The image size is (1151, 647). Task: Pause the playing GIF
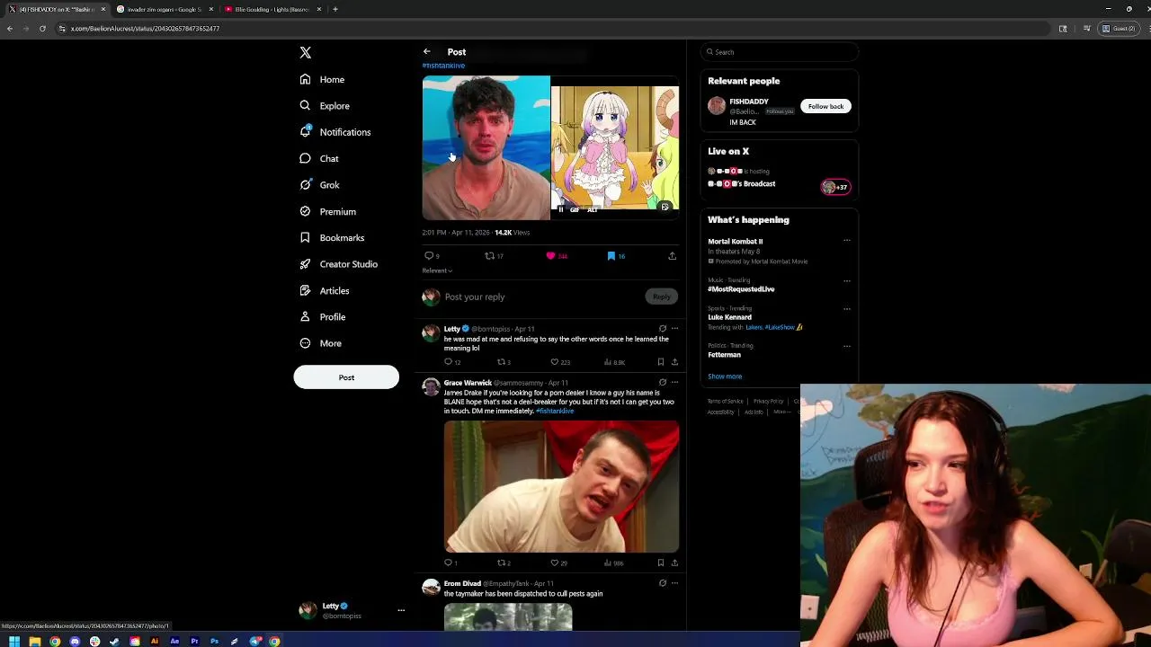[x=561, y=209]
